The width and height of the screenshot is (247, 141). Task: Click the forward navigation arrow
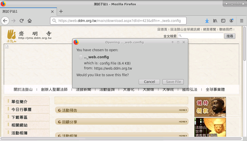tap(14, 21)
